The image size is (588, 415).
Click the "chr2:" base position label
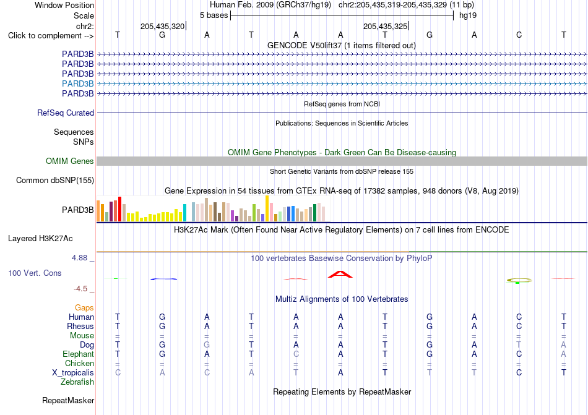coord(85,26)
